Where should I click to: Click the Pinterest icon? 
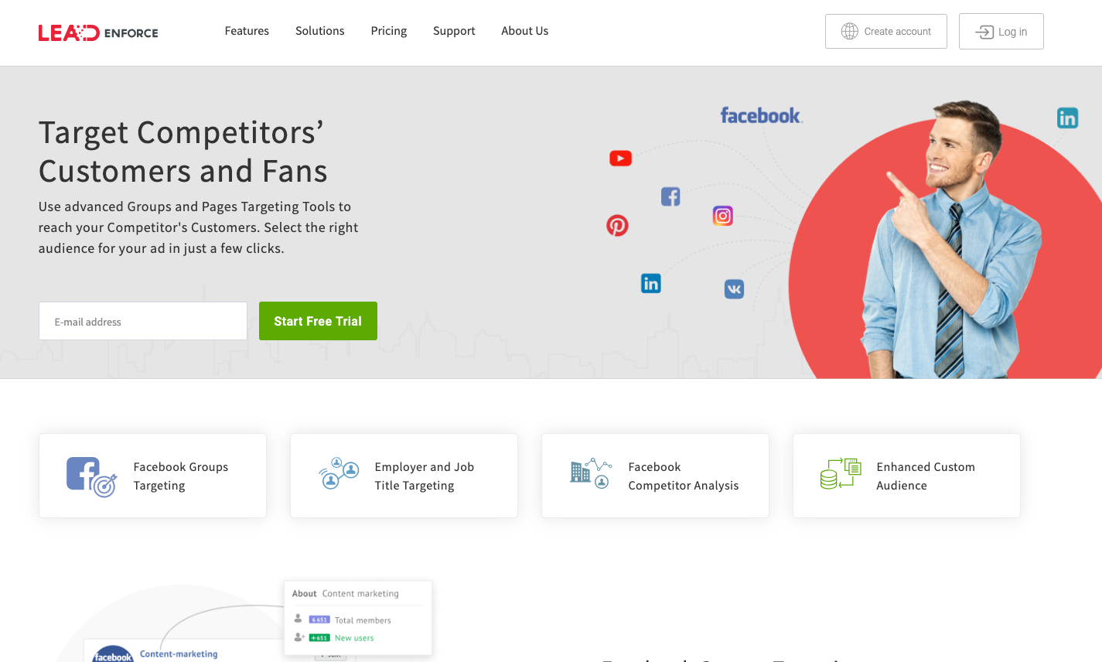(x=617, y=226)
